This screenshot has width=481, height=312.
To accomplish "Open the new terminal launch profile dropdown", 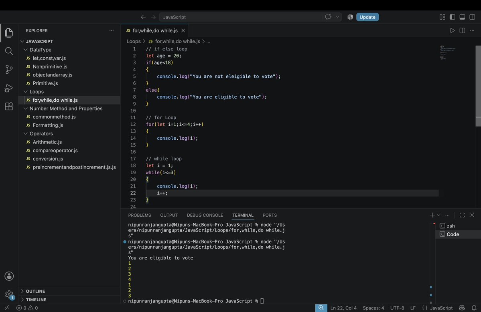I will click(438, 215).
